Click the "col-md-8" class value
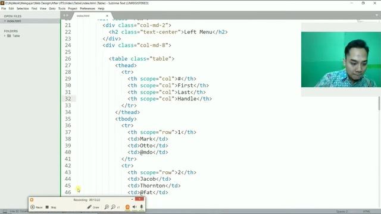This screenshot has height=214, width=381. [x=154, y=45]
